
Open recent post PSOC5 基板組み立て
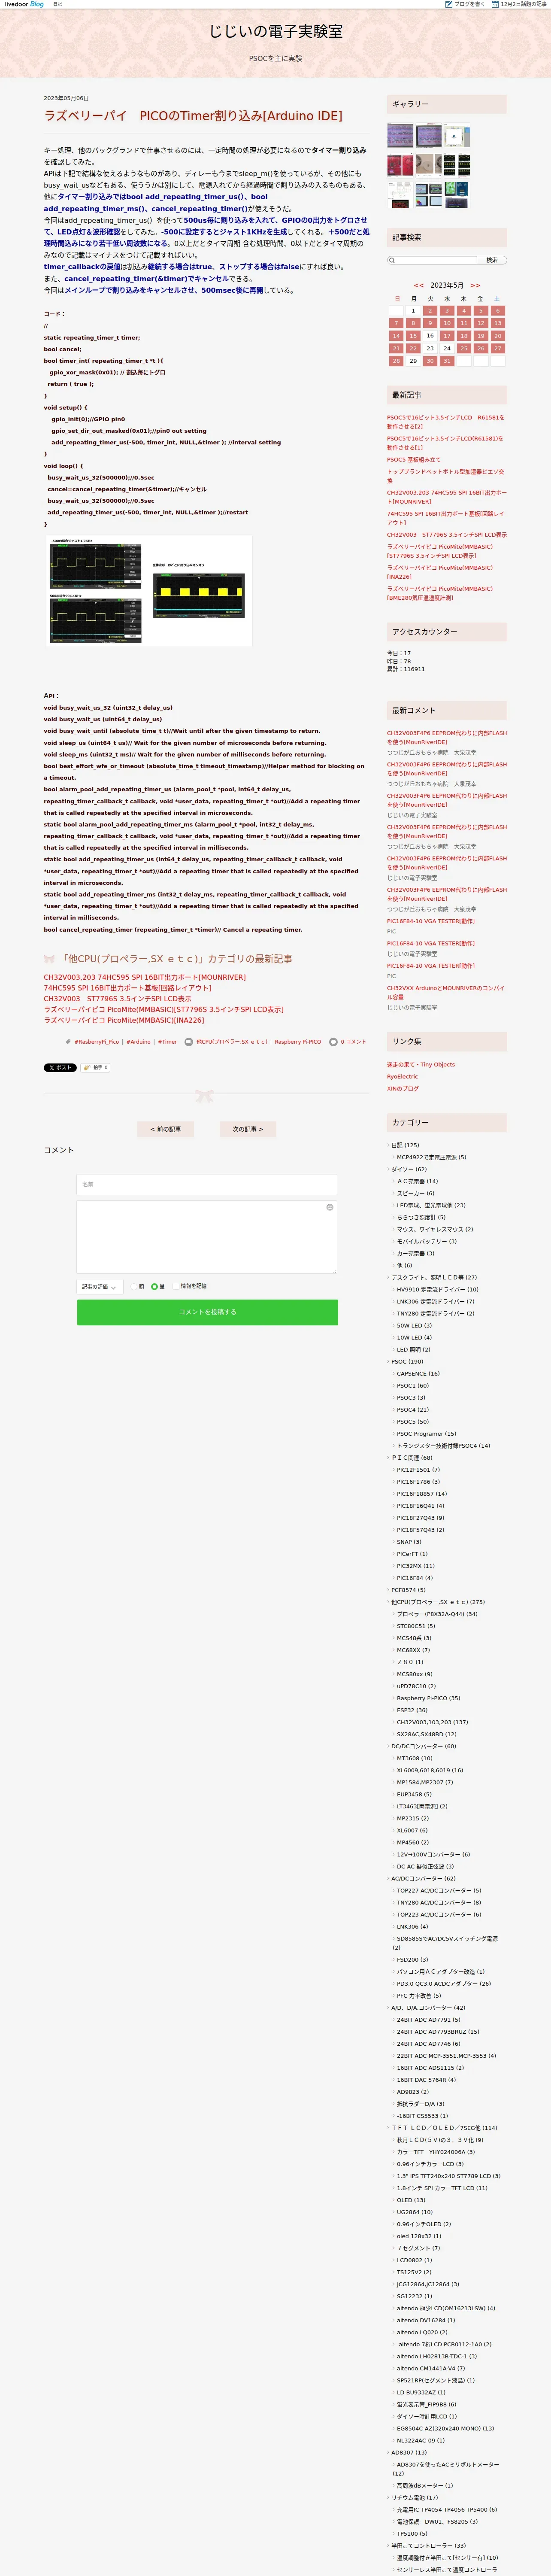click(x=414, y=460)
